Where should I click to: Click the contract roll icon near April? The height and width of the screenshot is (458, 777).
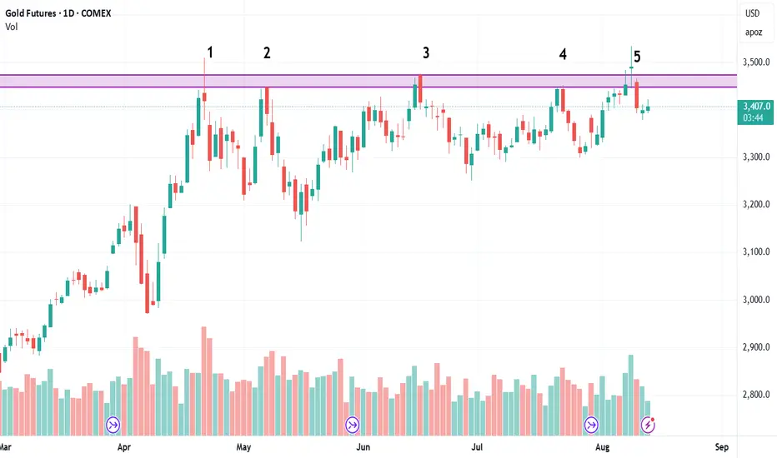pyautogui.click(x=113, y=425)
